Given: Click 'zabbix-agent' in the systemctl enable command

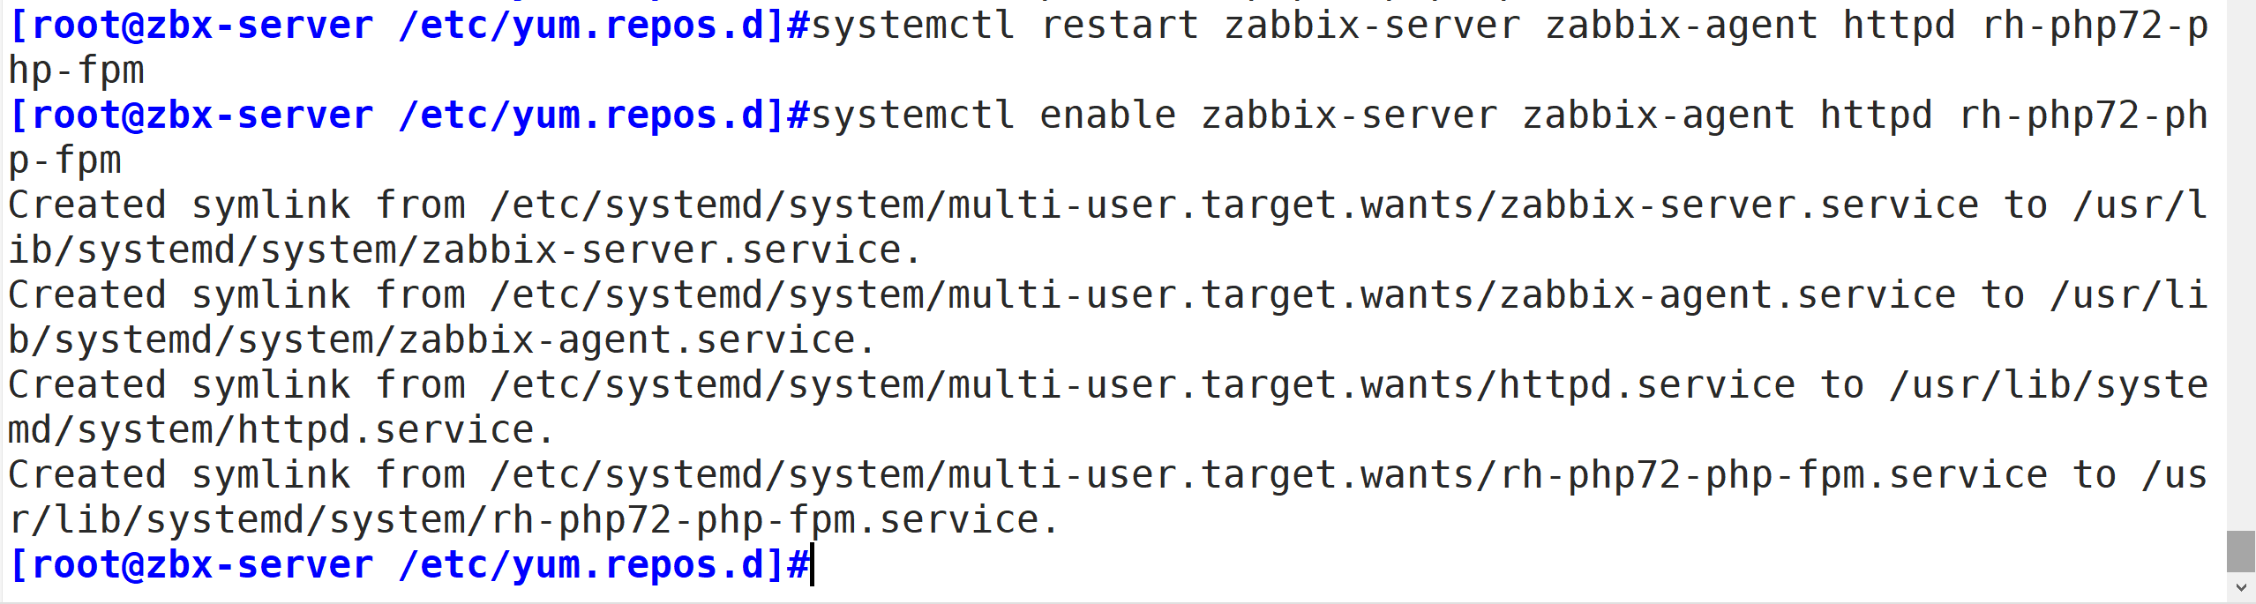Looking at the screenshot, I should (x=1659, y=116).
